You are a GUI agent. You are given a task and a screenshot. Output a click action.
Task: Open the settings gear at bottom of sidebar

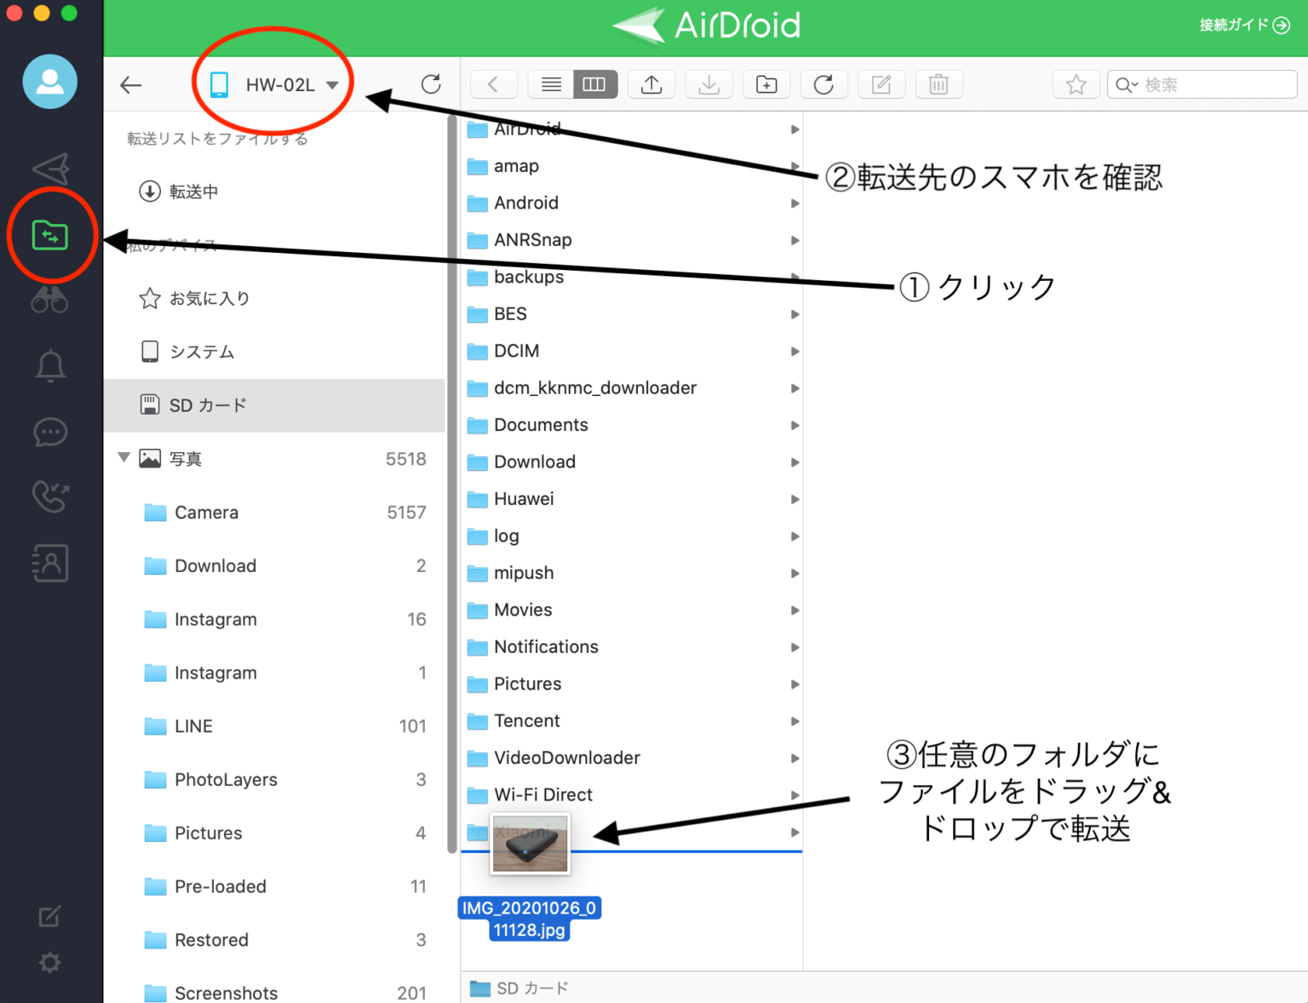(49, 962)
